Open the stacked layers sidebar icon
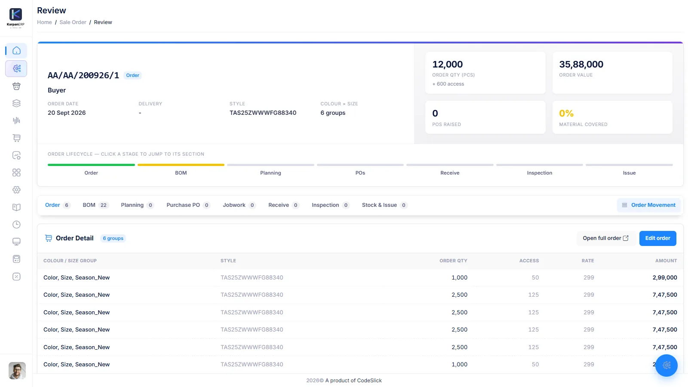 pos(16,103)
